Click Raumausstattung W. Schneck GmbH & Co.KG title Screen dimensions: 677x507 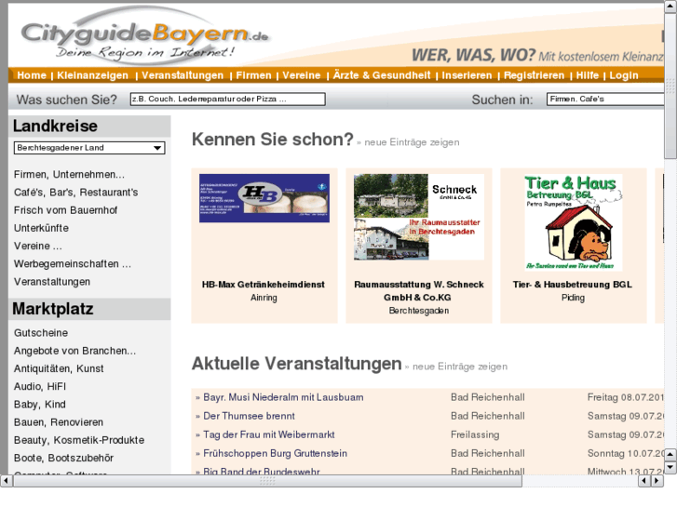point(419,291)
